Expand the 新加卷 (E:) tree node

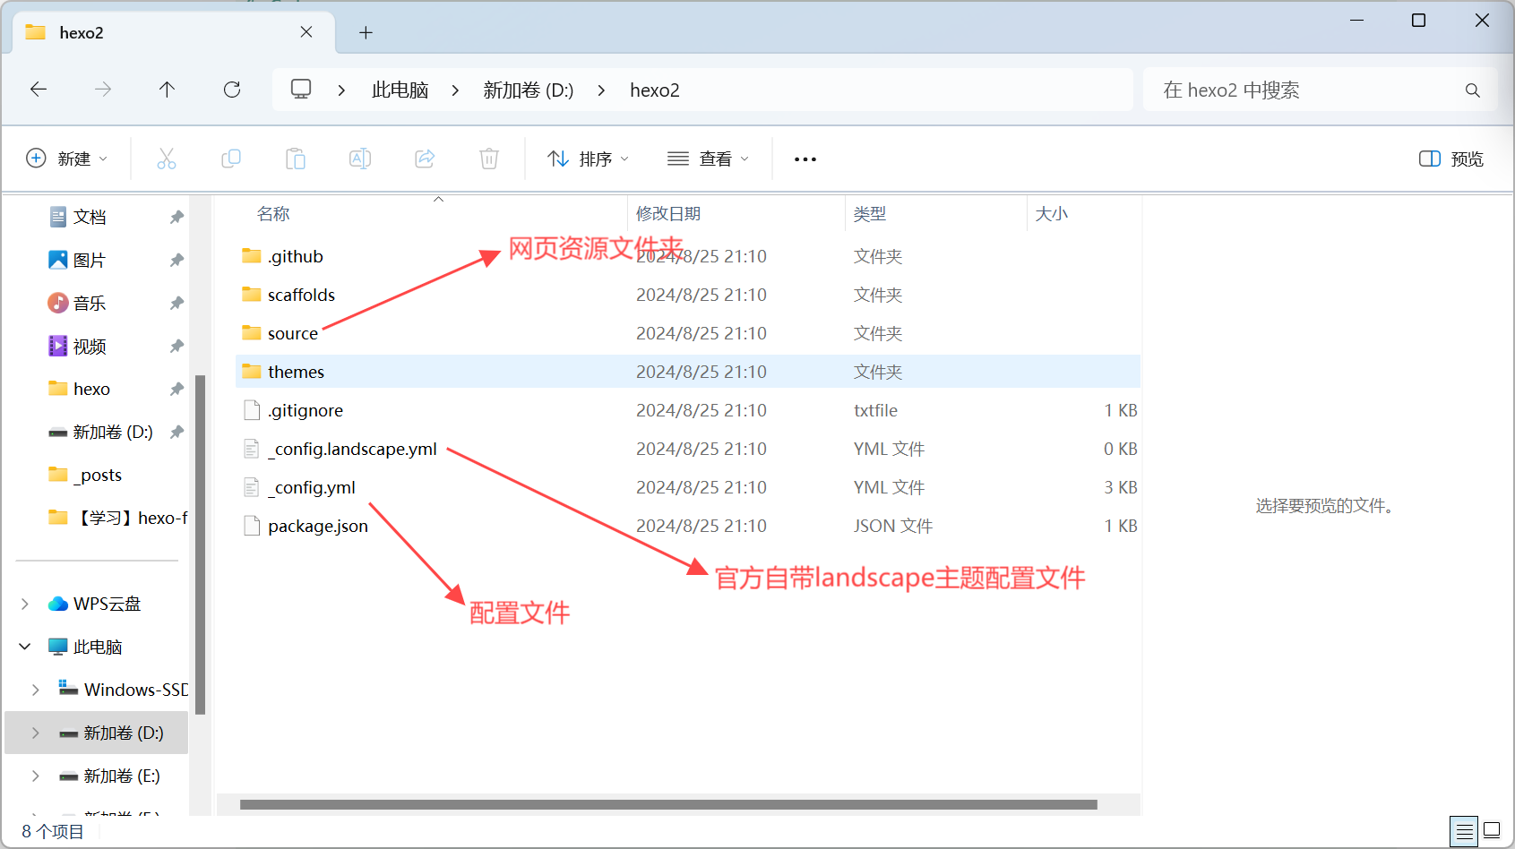pyautogui.click(x=36, y=776)
